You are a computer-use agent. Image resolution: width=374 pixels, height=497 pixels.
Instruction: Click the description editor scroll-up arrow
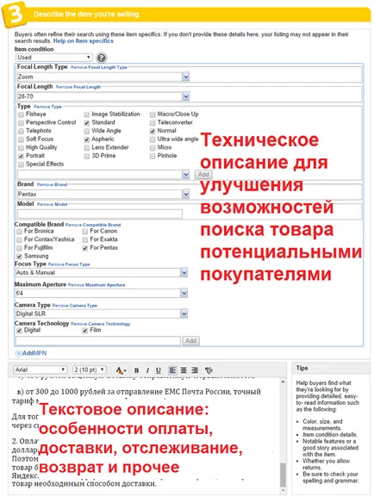283,382
